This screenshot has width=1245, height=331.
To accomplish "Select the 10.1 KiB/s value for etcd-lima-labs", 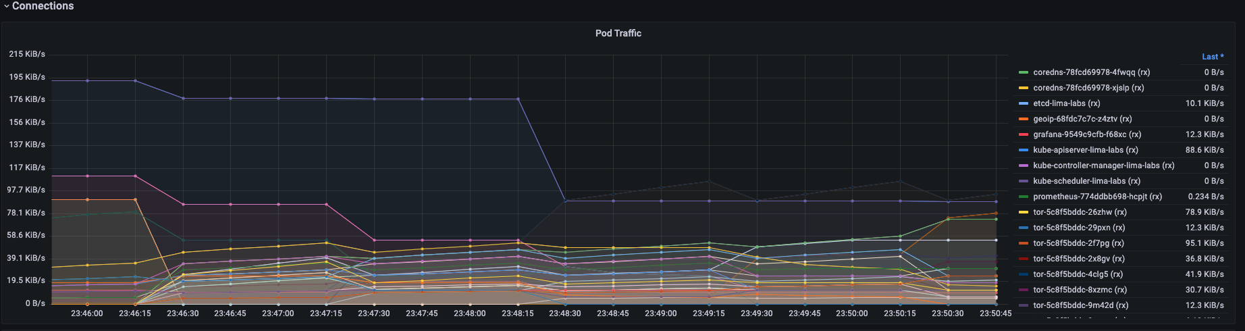I will point(1204,103).
